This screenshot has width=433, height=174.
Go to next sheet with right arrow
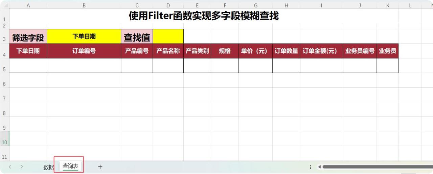[22, 167]
